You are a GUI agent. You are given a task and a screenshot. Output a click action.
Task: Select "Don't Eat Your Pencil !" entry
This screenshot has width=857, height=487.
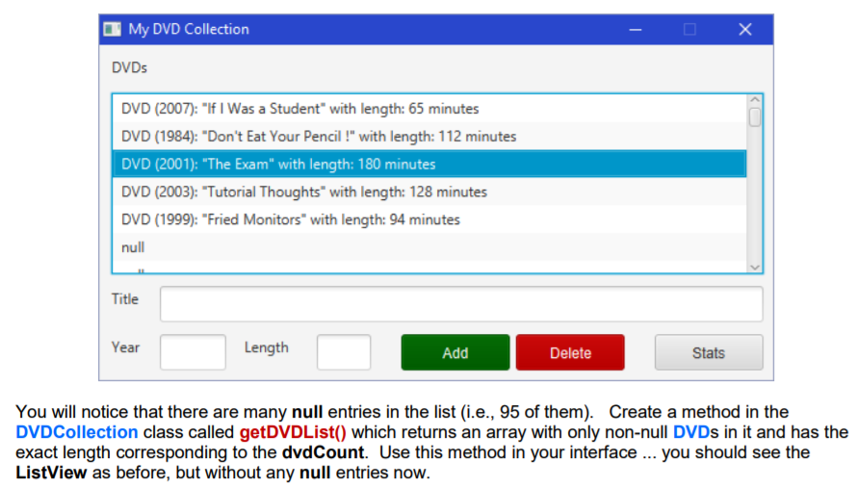[429, 136]
